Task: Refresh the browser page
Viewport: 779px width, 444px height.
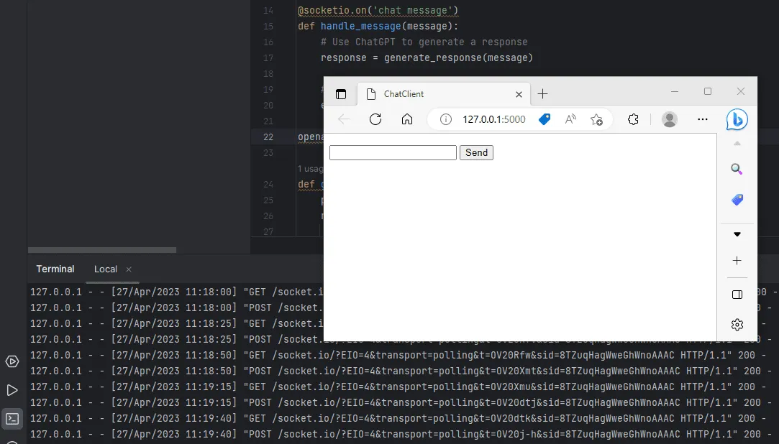Action: pos(375,119)
